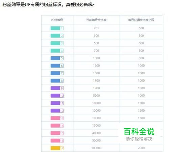The height and width of the screenshot is (152, 169).
Task: Click the daily limit 500 in level 2 row
Action: click(141, 36)
